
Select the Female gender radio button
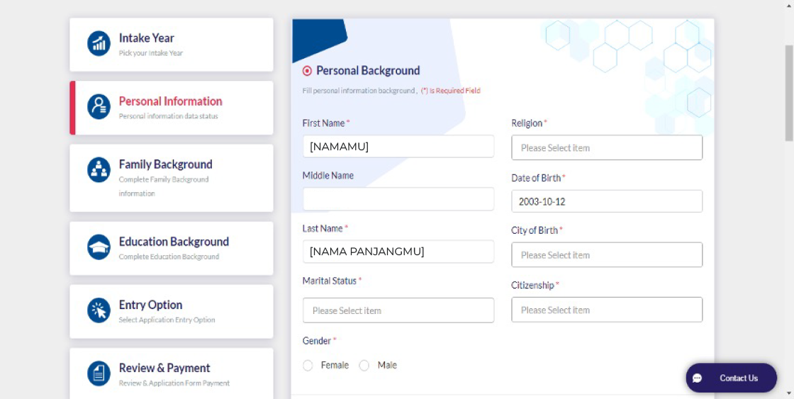[x=308, y=366]
